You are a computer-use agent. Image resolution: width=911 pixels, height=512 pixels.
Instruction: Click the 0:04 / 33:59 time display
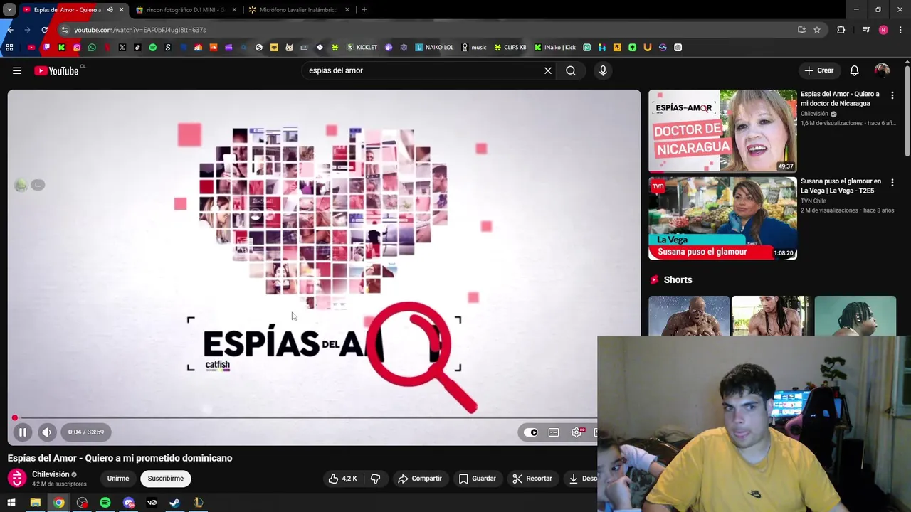point(86,432)
